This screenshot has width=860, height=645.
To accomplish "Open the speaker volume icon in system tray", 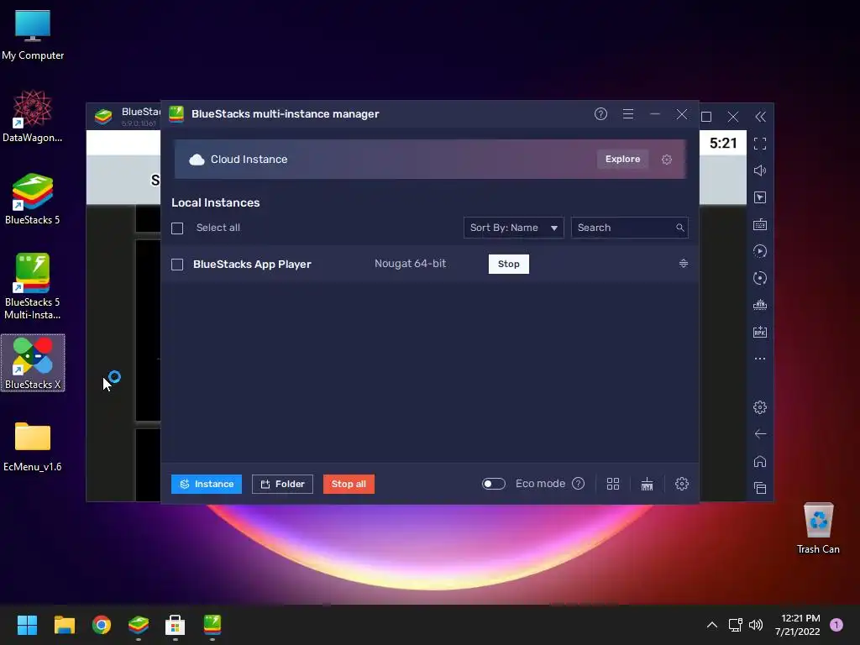I will (x=756, y=625).
